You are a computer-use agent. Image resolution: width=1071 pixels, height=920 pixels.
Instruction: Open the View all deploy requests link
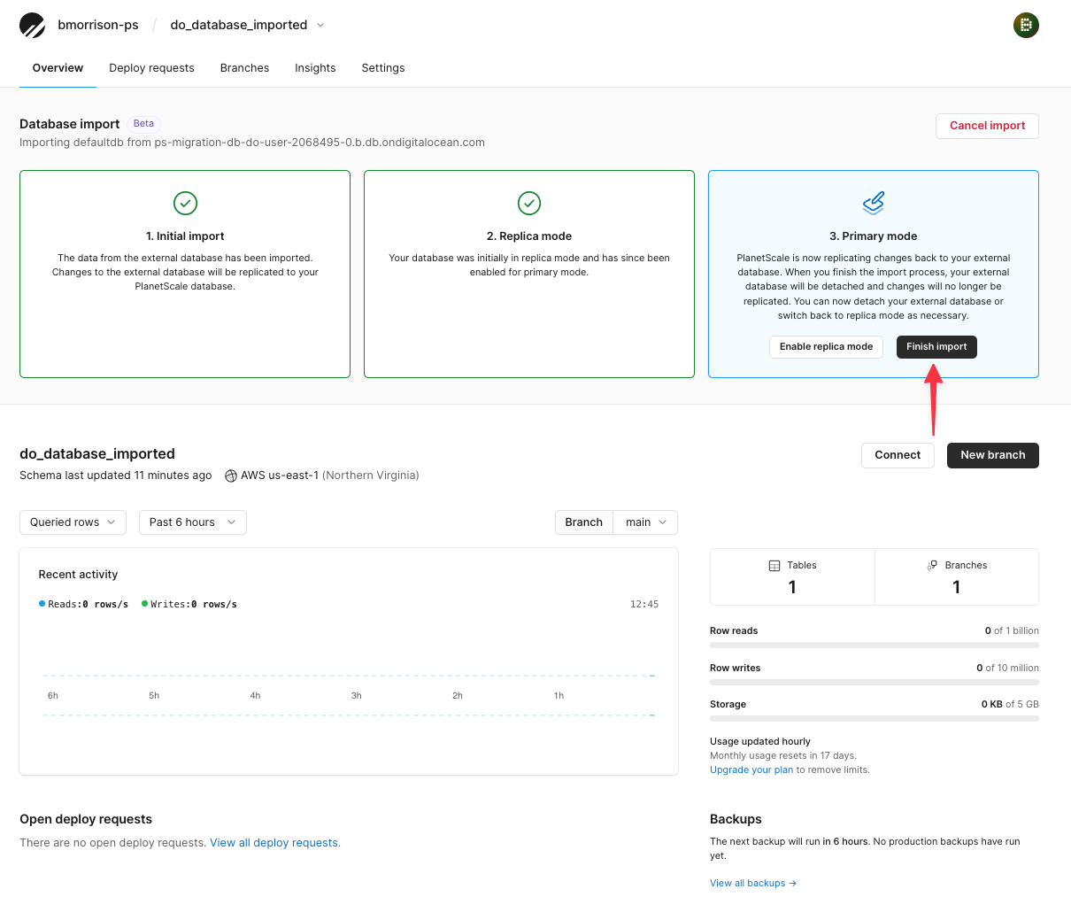tap(275, 843)
